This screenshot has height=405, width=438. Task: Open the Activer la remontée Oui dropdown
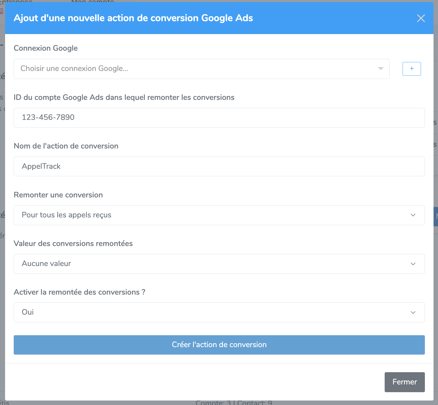click(219, 312)
